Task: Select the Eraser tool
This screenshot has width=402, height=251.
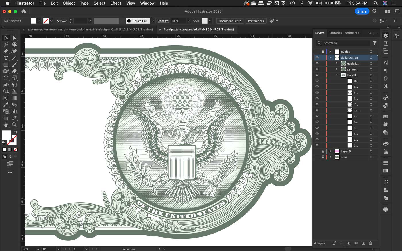Action: [14, 71]
